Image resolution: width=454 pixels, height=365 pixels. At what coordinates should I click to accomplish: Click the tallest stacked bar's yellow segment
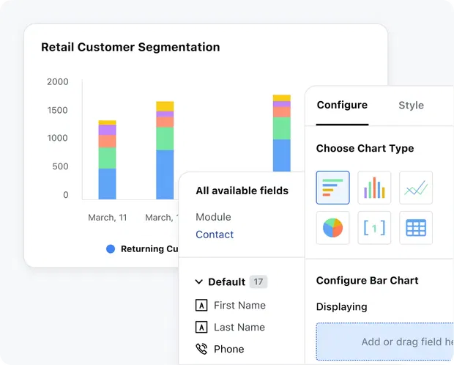(x=282, y=98)
